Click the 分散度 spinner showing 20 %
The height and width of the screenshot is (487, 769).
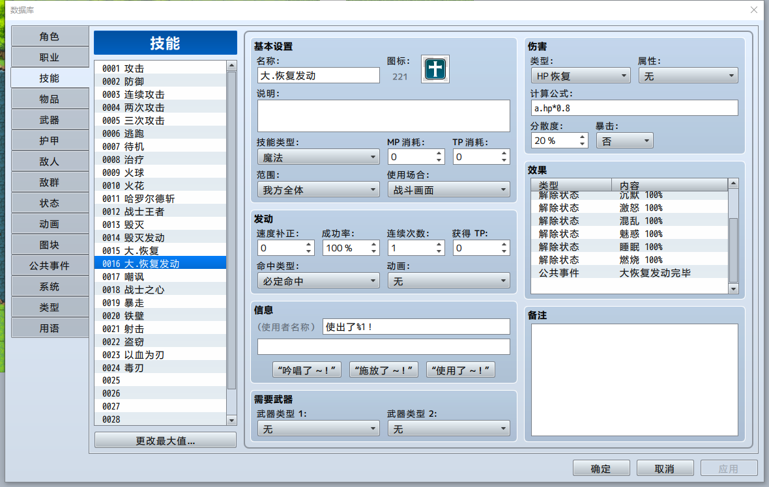[559, 141]
